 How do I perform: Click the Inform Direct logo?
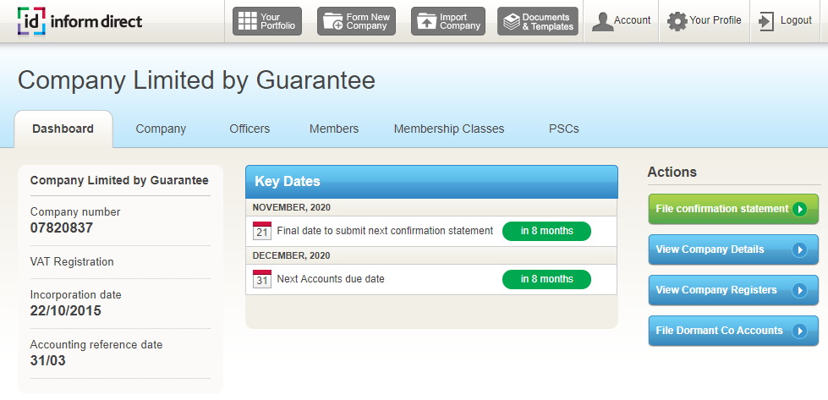click(80, 21)
